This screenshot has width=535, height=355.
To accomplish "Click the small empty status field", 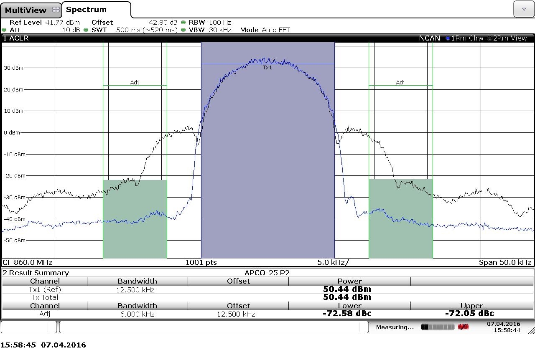I will click(x=29, y=327).
